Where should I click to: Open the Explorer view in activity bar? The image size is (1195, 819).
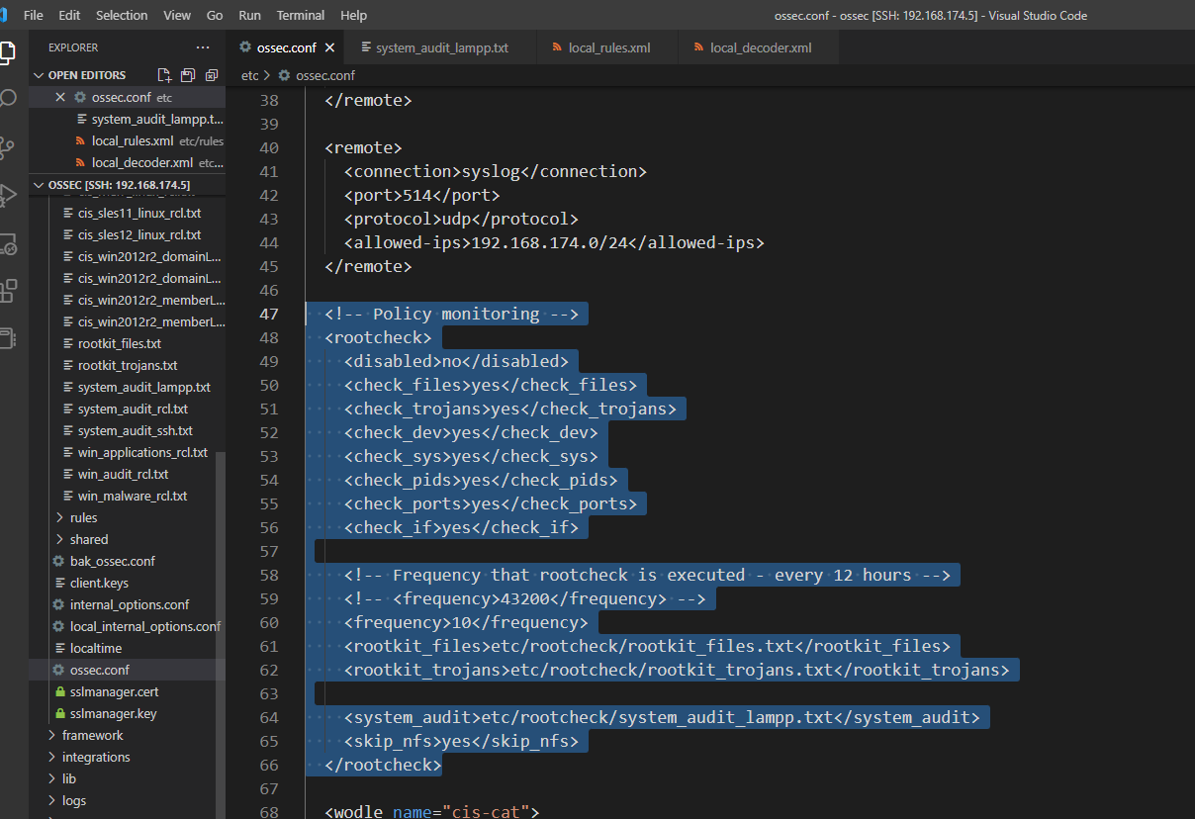[7, 51]
